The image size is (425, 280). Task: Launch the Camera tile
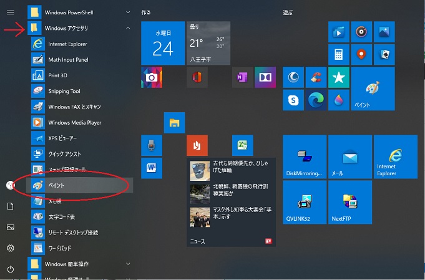tap(152, 77)
